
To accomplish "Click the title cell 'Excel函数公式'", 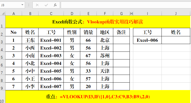I will point(98,22).
